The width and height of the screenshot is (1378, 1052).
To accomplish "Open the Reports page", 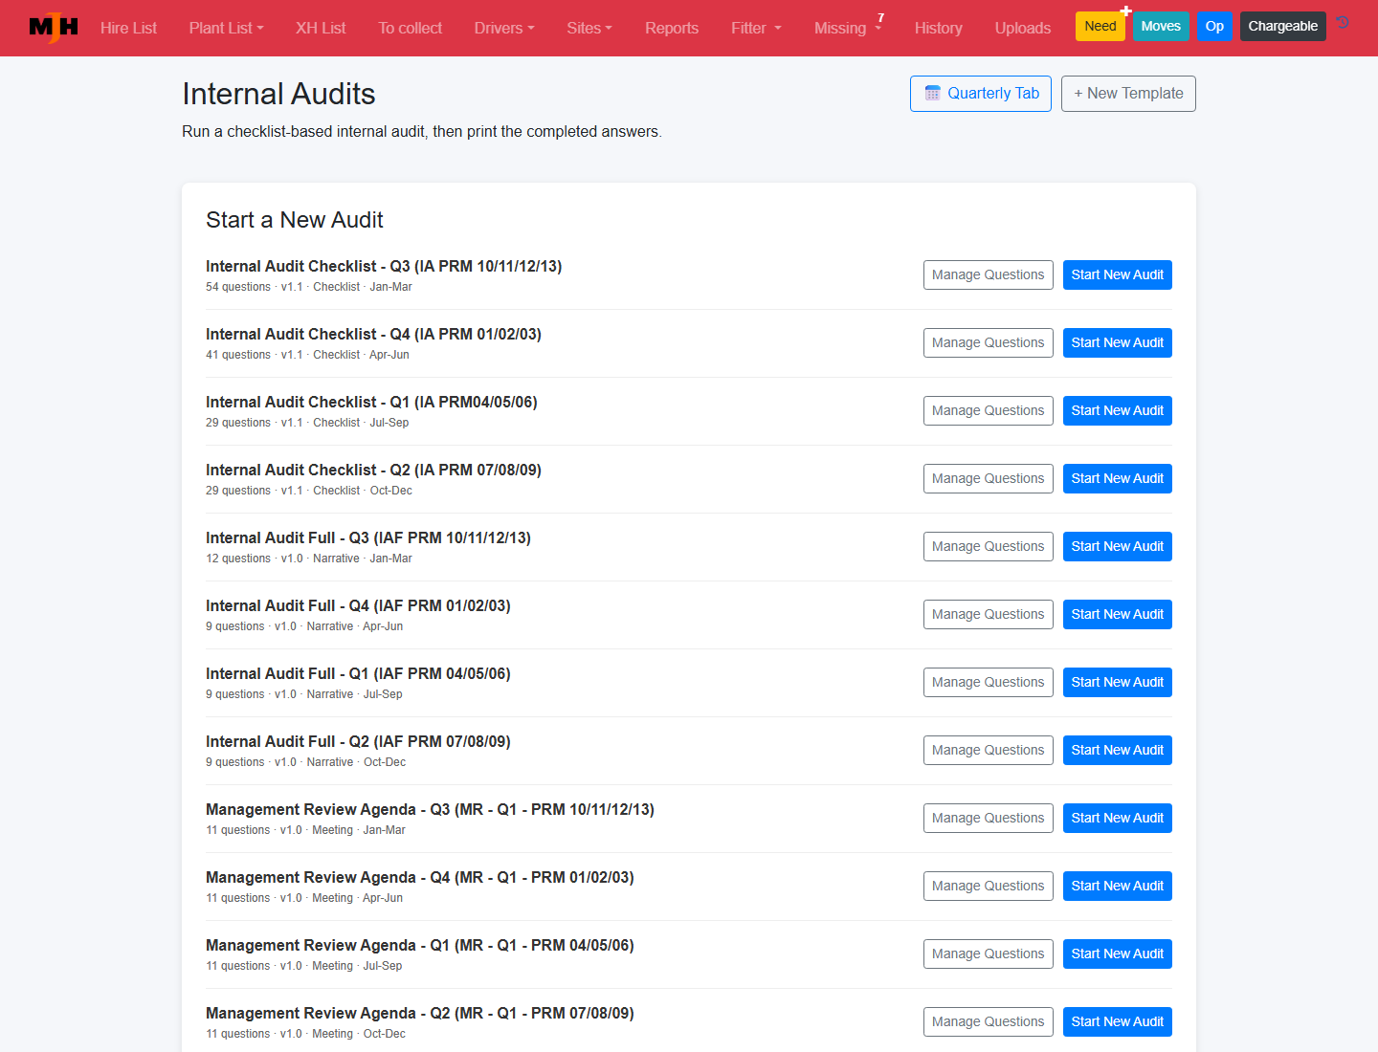I will pyautogui.click(x=672, y=28).
